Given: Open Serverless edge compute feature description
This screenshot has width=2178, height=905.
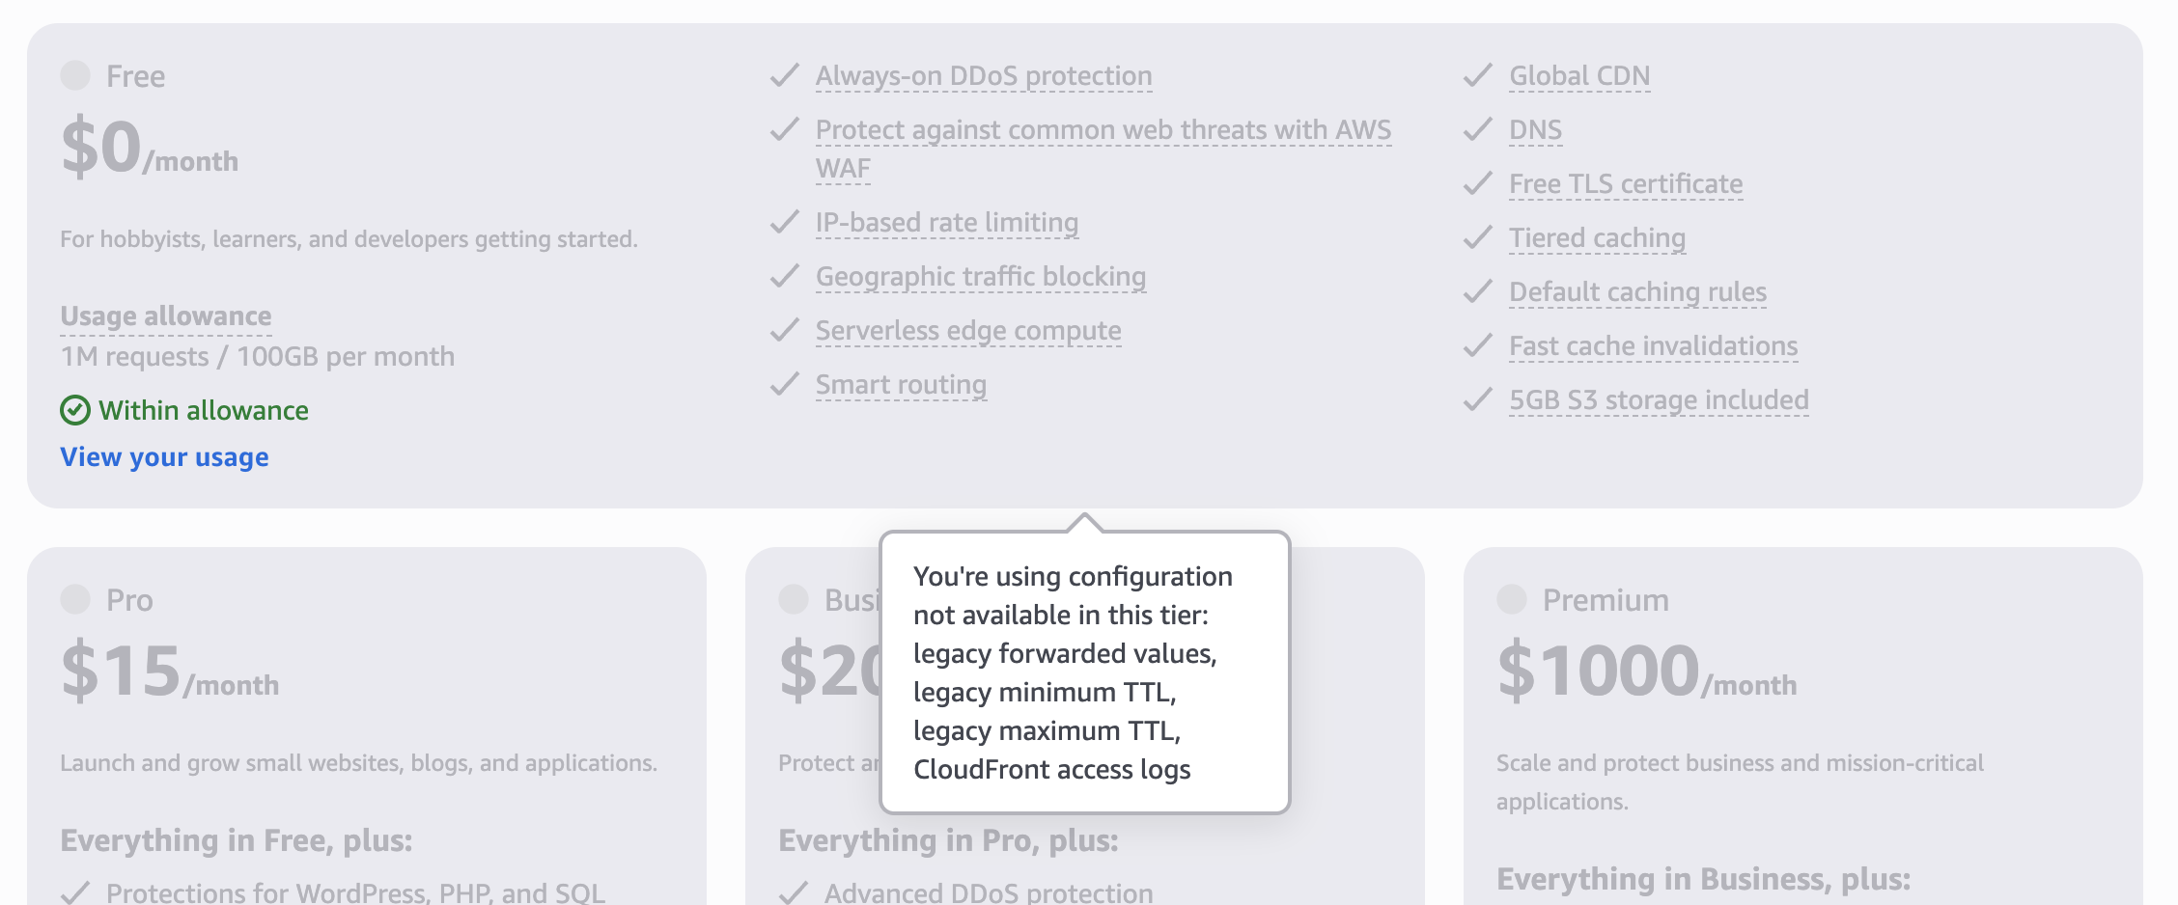Looking at the screenshot, I should tap(967, 331).
